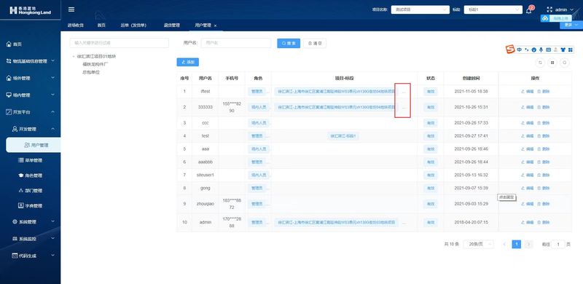This screenshot has width=583, height=284.
Task: Collapse the sidebar with the hamburger icon
Action: [71, 9]
